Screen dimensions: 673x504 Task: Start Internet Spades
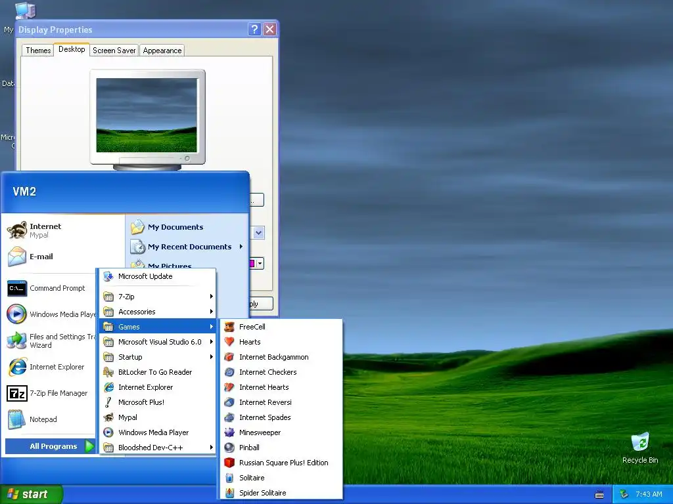point(281,417)
